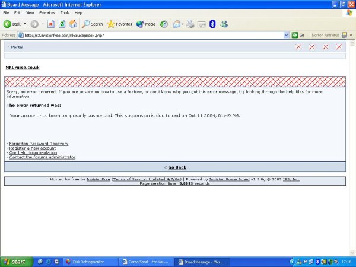Click the Go Back link

pos(176,167)
